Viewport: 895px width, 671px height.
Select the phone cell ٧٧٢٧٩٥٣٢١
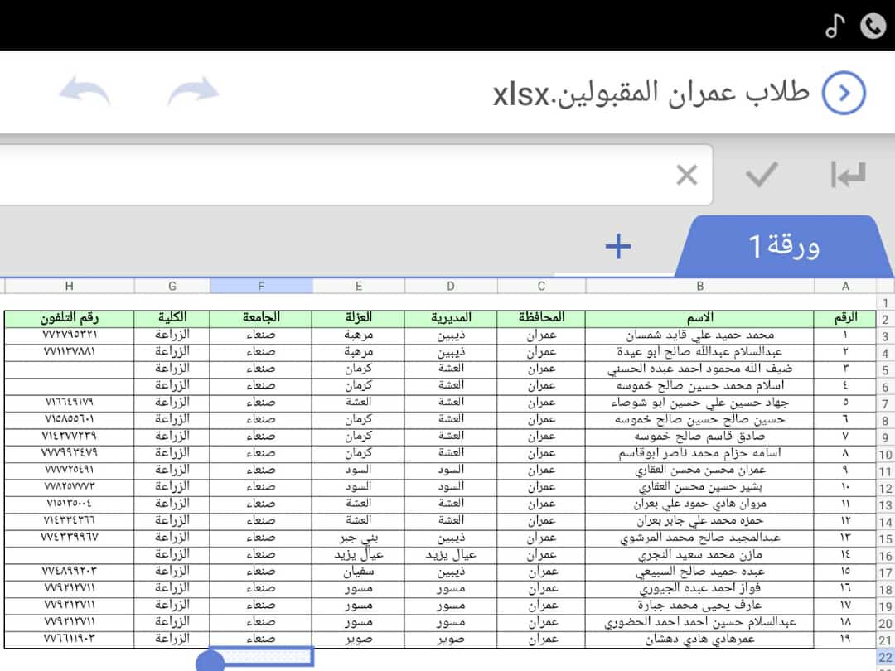(x=69, y=335)
